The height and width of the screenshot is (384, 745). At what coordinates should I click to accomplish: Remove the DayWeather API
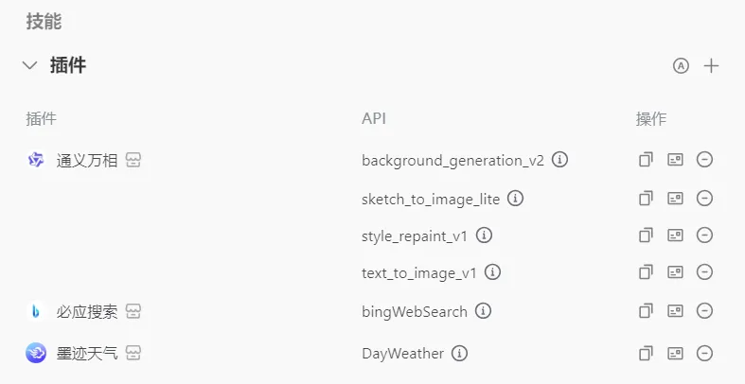coord(704,353)
